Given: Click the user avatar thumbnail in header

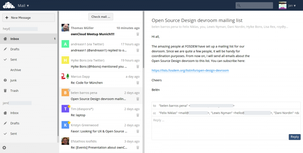Looking at the screenshot, I should coord(282,5).
